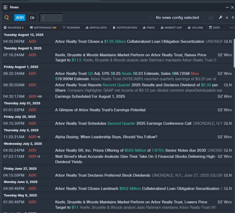Click the ABR ticker on the 08:32:34AM story
The height and width of the screenshot is (213, 235).
click(x=32, y=73)
